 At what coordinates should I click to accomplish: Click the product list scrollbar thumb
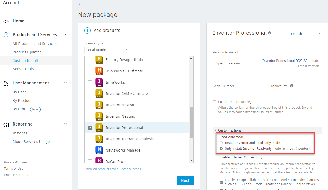pyautogui.click(x=191, y=122)
